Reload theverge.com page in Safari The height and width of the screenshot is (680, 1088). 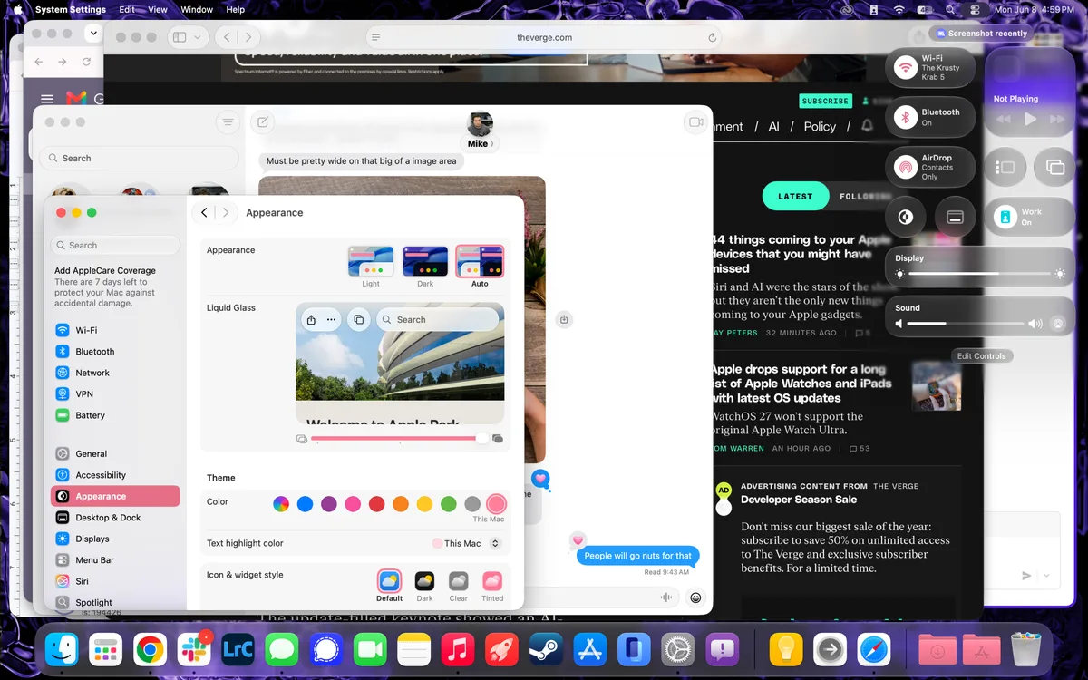pyautogui.click(x=713, y=37)
